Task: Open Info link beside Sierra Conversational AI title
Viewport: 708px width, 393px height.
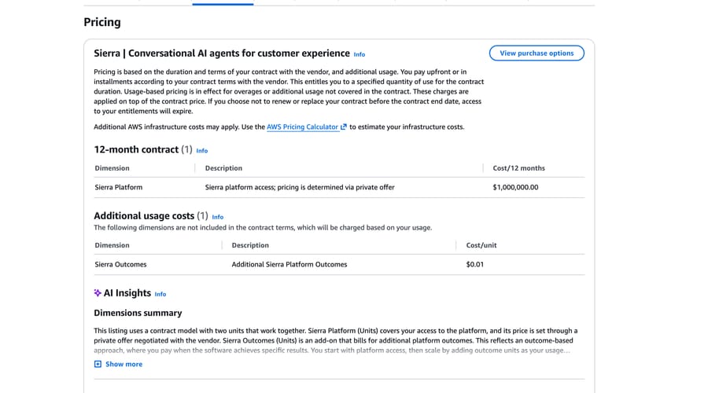Action: click(360, 54)
